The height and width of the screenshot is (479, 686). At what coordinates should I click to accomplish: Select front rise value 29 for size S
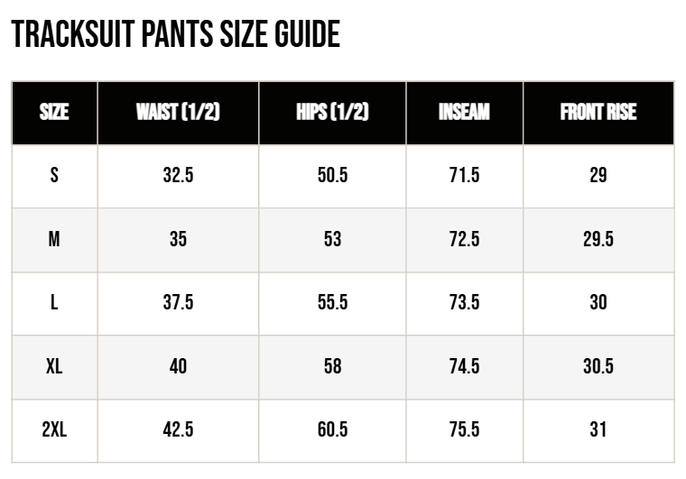click(x=598, y=175)
